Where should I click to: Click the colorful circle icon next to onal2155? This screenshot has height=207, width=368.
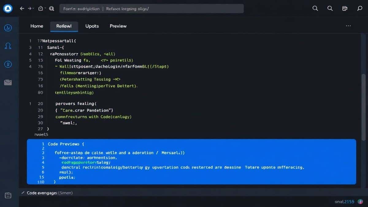tap(360, 201)
